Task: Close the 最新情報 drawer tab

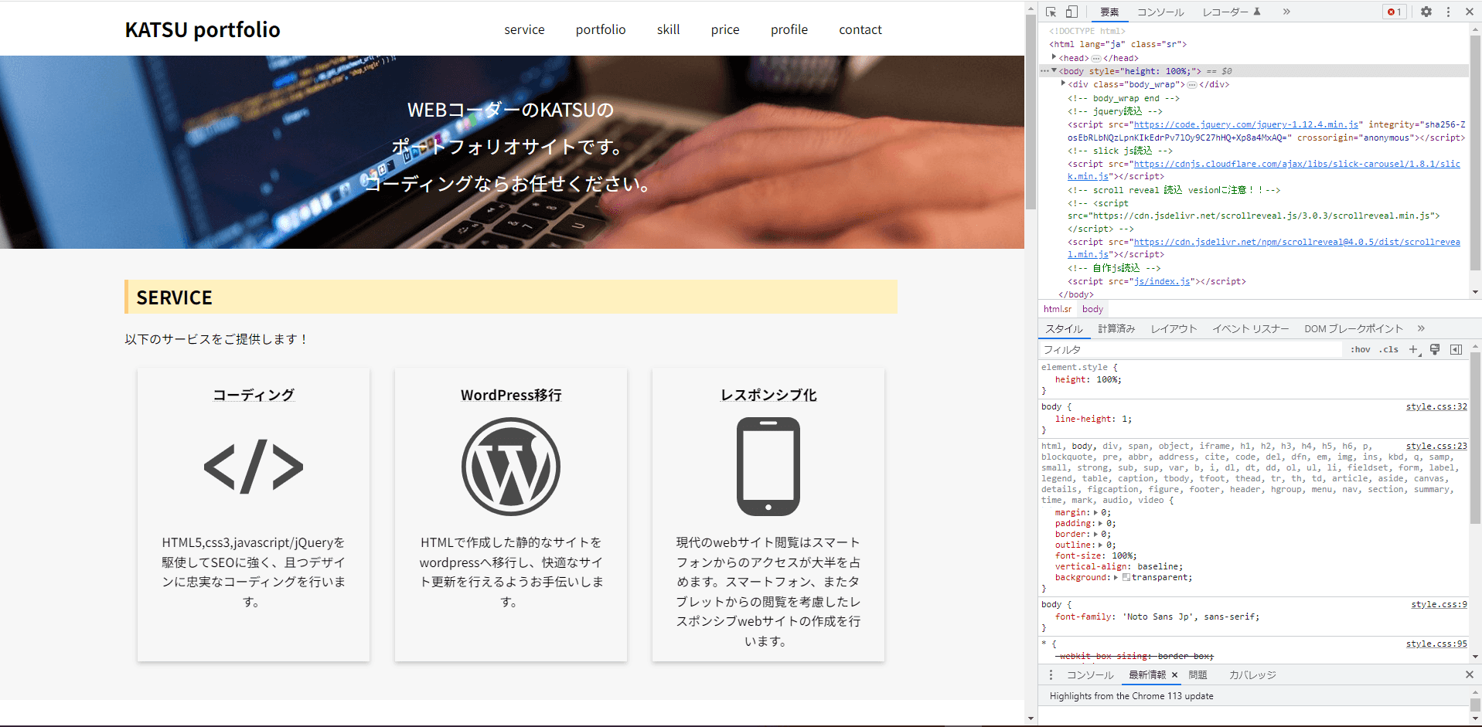Action: (1174, 675)
